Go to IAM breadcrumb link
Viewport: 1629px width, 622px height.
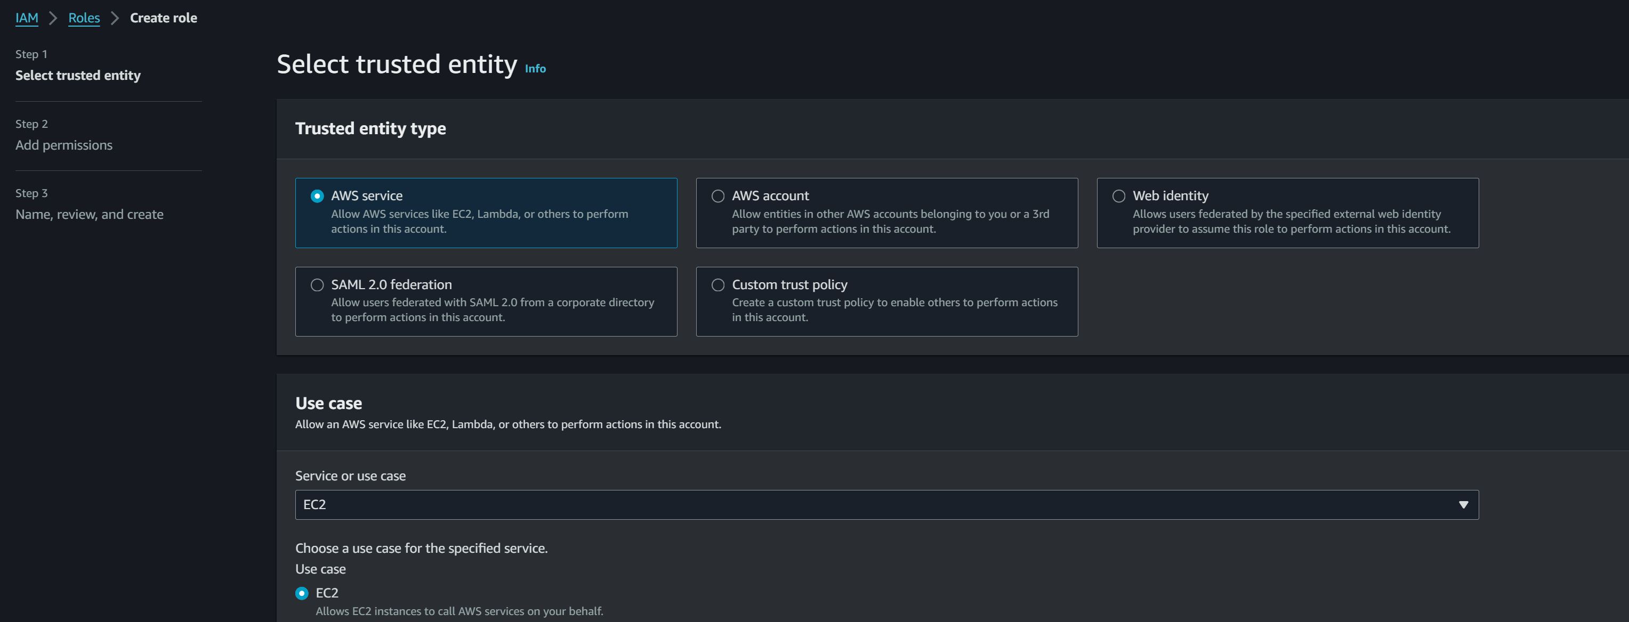[x=27, y=18]
